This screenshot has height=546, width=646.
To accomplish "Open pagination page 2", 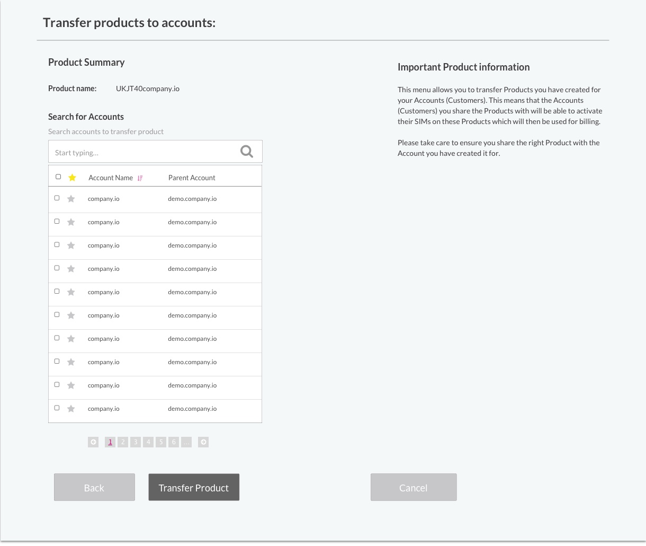I will click(x=123, y=442).
